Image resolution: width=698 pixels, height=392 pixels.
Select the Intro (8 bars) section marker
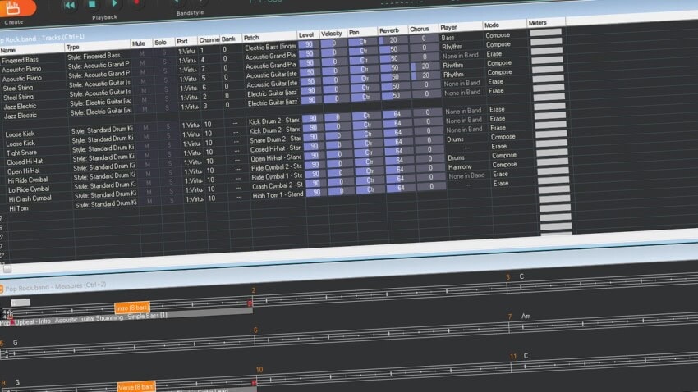[132, 307]
